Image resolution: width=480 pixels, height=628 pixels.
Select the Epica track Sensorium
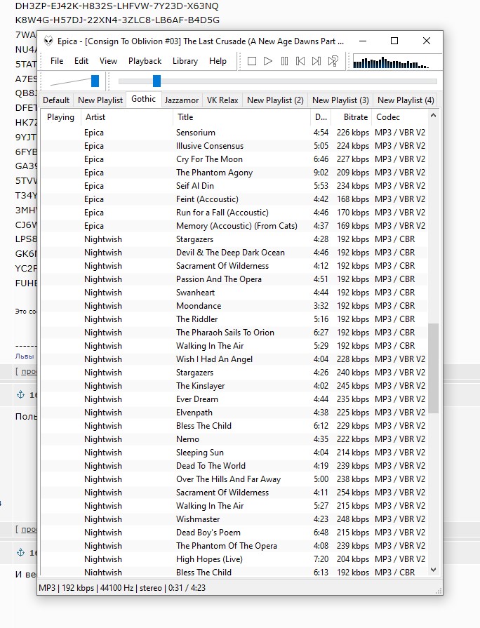tap(234, 132)
